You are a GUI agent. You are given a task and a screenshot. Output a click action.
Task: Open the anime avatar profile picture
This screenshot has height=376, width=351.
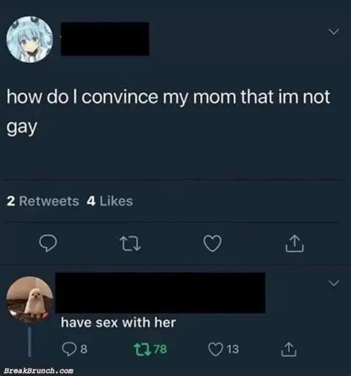pos(30,39)
